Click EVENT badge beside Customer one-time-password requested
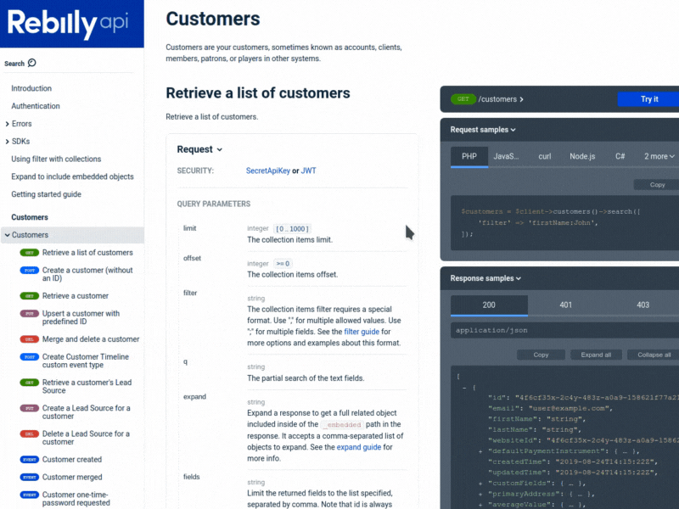The image size is (679, 509). pos(30,495)
